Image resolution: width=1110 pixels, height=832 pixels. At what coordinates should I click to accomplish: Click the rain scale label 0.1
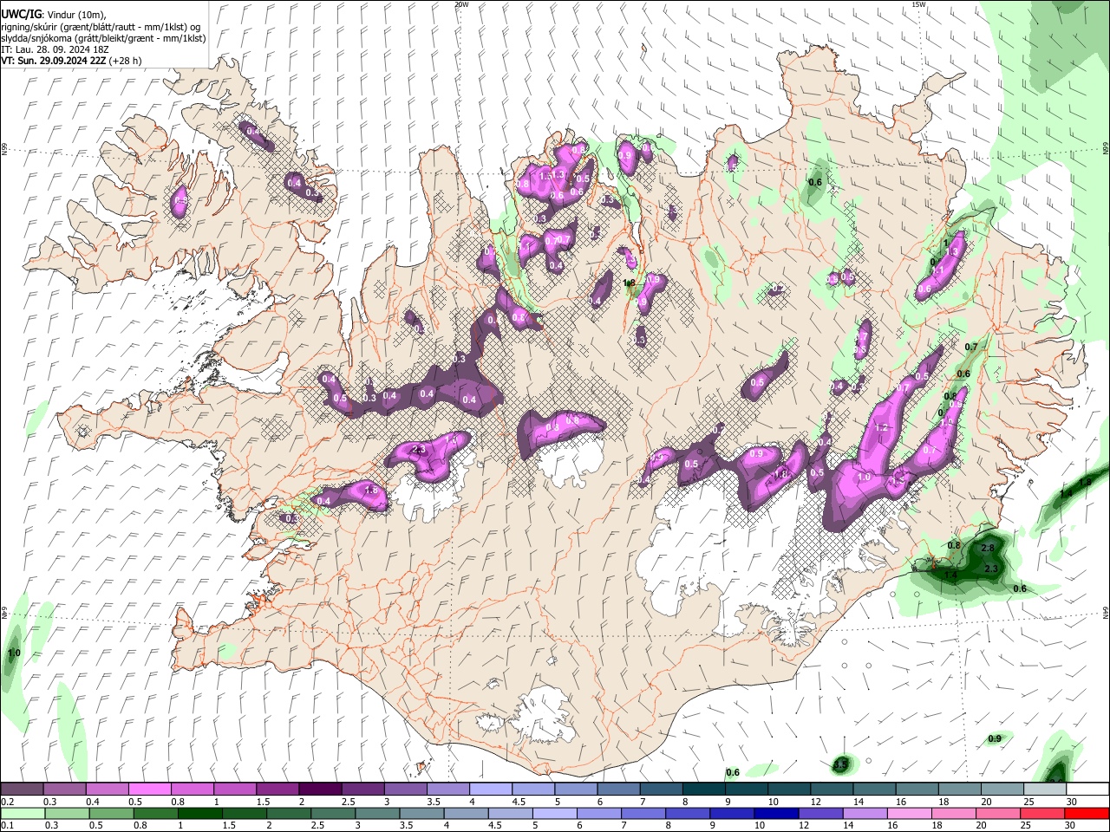point(8,826)
